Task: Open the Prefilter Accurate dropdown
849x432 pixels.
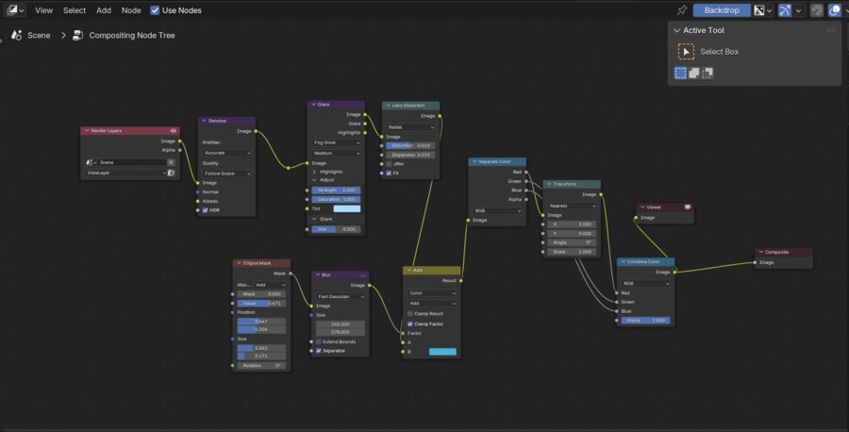Action: (x=226, y=153)
